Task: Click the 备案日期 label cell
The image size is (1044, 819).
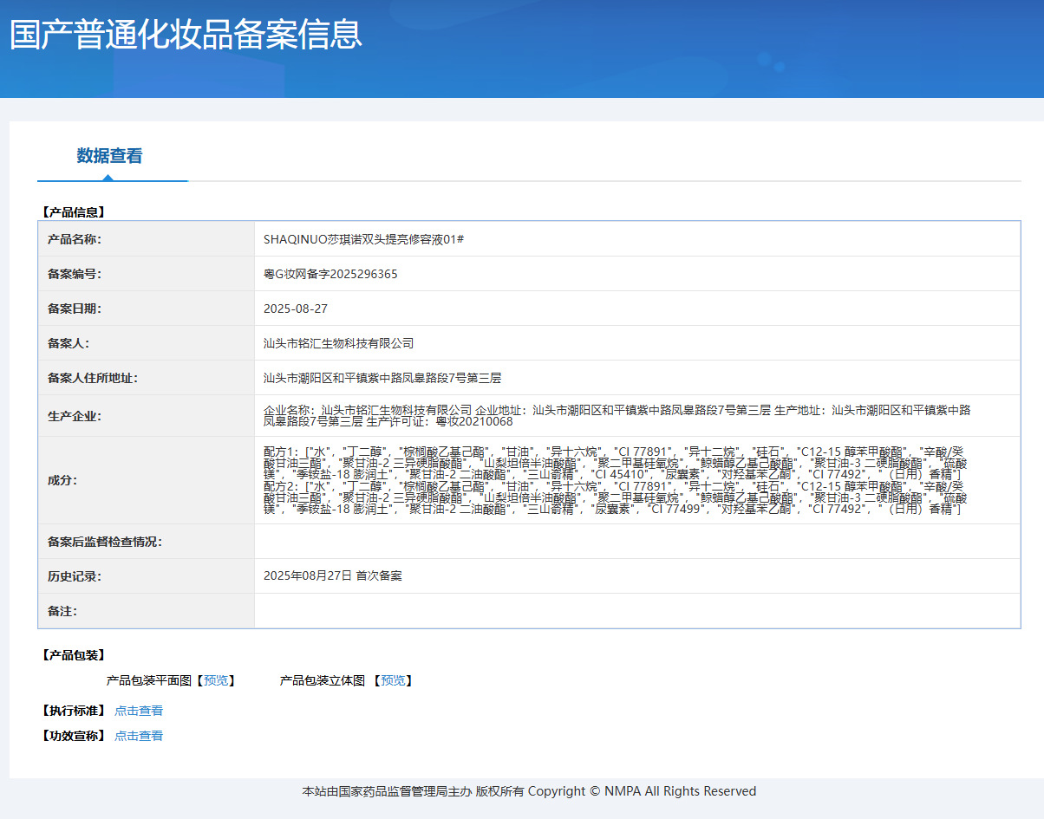Action: (147, 309)
